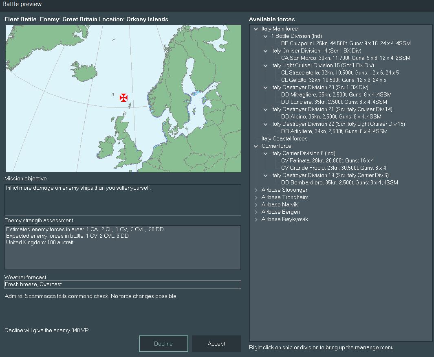Viewport: 434px width, 357px height.
Task: Expand the Airbase Narvik node
Action: pyautogui.click(x=256, y=205)
